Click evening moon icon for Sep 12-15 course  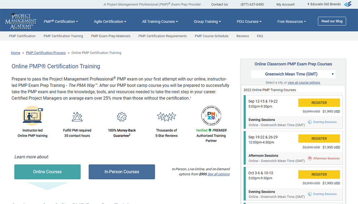click(x=310, y=122)
